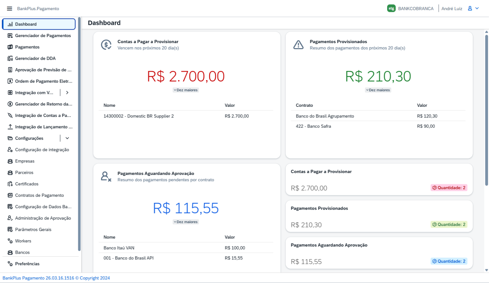Image resolution: width=489 pixels, height=283 pixels.
Task: Click the Integração de Lançamento upload icon
Action: coord(10,127)
